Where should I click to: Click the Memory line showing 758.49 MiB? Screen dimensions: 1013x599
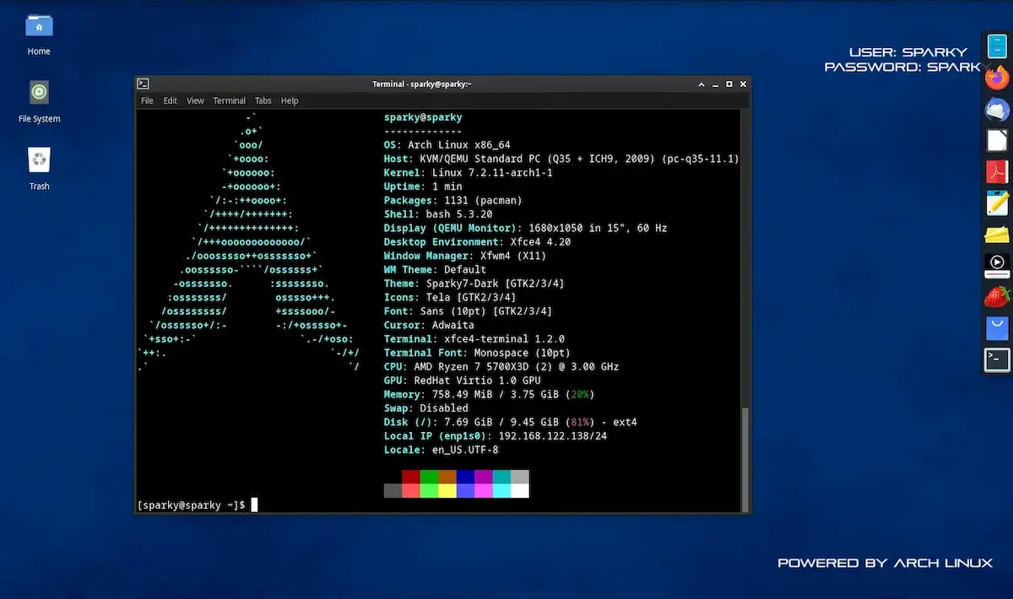click(x=490, y=394)
